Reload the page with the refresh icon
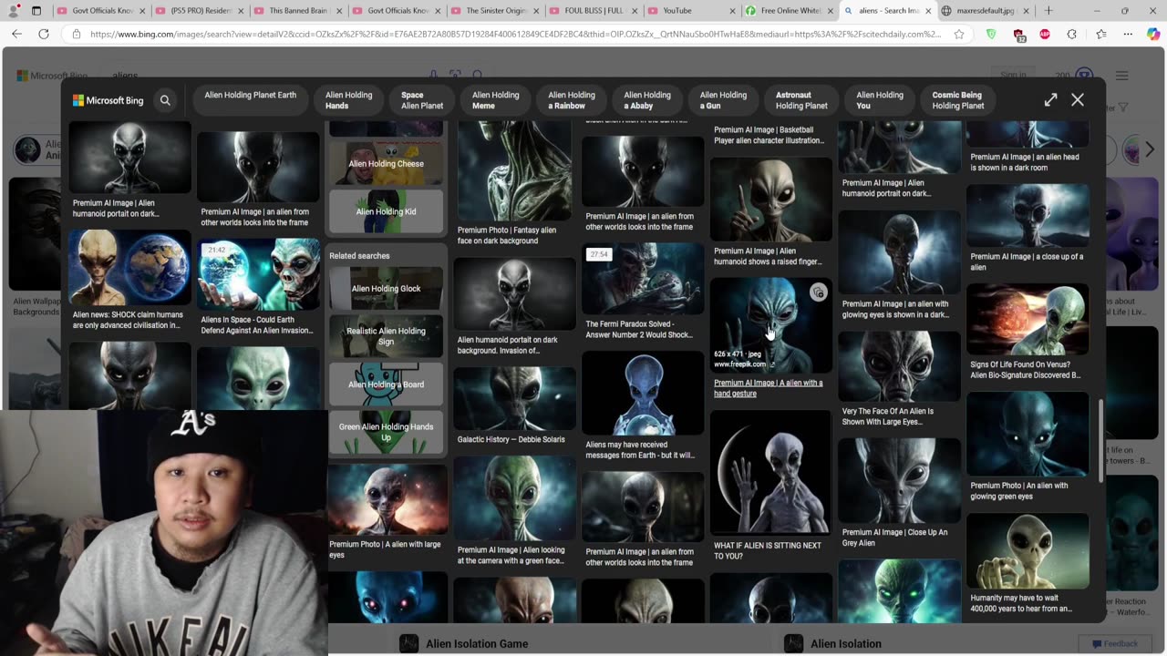 click(44, 34)
